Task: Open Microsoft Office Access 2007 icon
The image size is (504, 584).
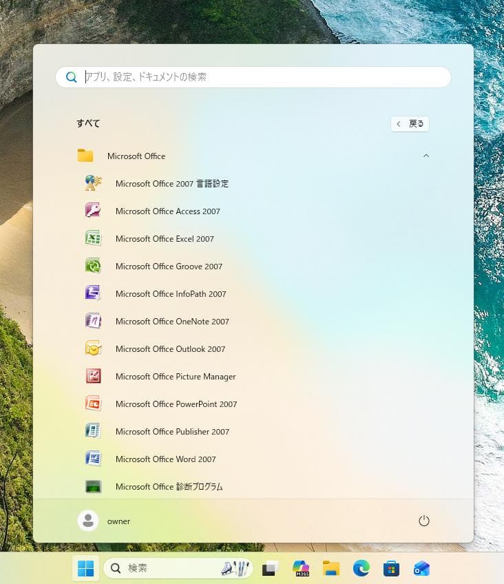Action: [93, 211]
